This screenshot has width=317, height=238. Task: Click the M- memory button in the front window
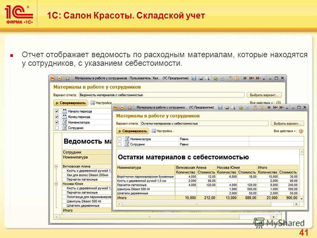click(x=282, y=107)
